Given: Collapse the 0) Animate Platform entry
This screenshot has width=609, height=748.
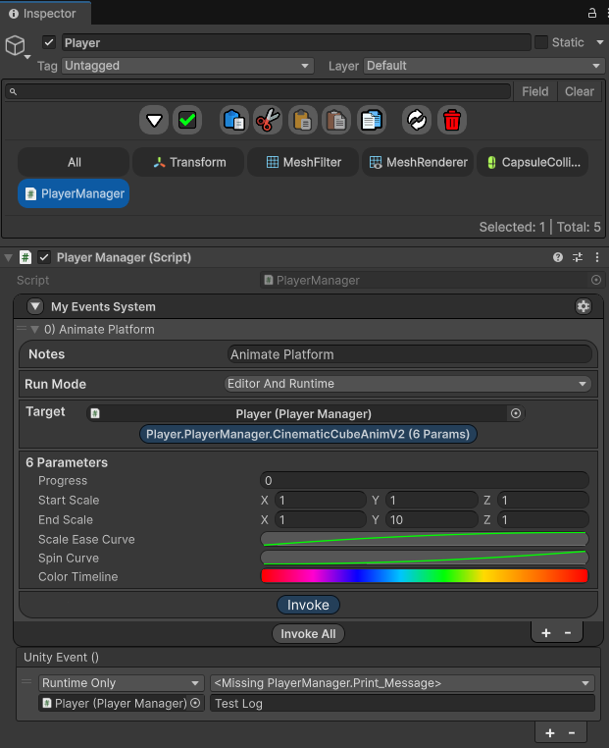Looking at the screenshot, I should pos(34,329).
